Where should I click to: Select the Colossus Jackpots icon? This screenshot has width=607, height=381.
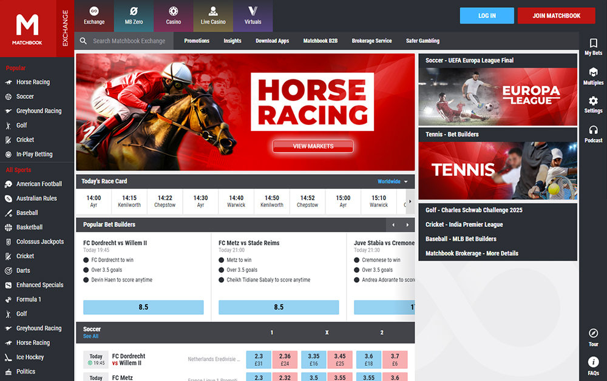[8, 241]
